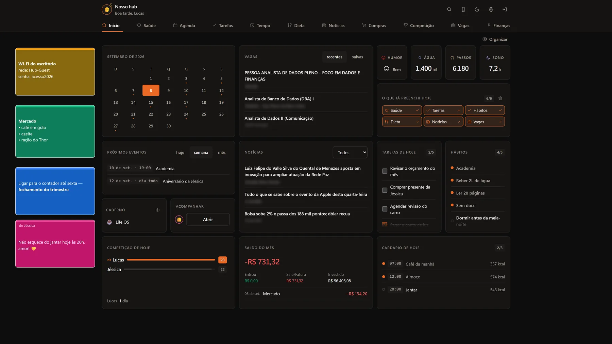Click gear icon in O que já preenchi hoje

[500, 98]
